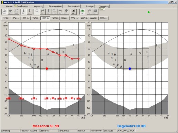Image resolution: width=178 pixels, height=133 pixels.
Task: Toggle the 500 Hz frequency button
Action: pos(26,18)
